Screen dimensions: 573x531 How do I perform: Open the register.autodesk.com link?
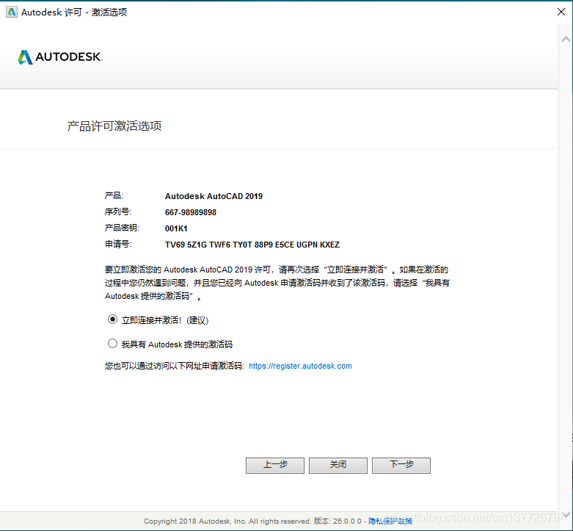[300, 366]
